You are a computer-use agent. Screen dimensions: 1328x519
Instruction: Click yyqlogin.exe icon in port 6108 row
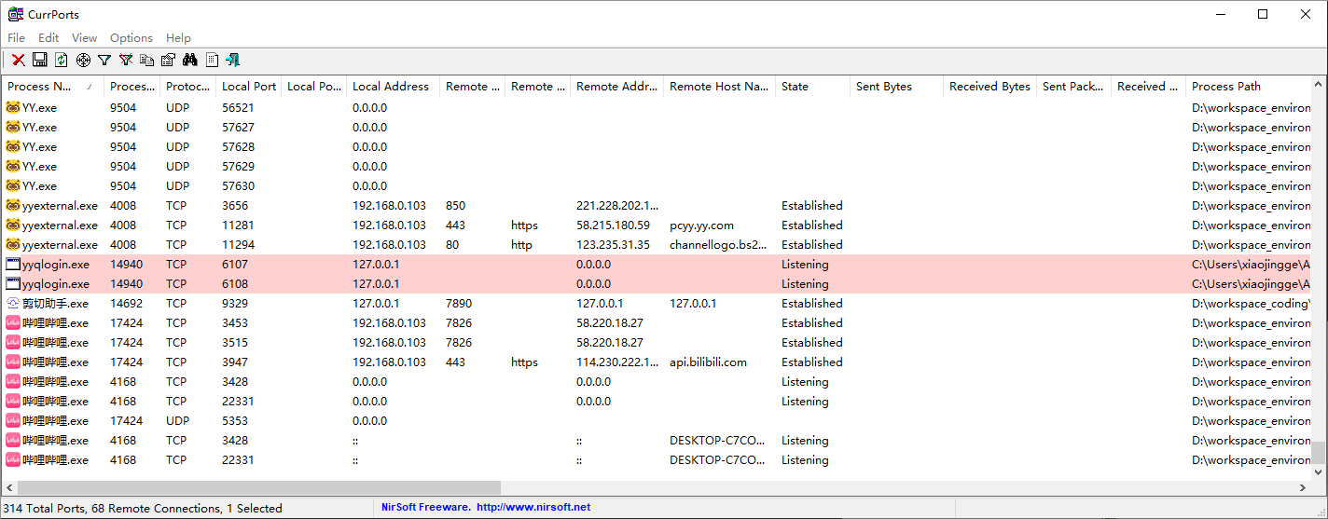(13, 283)
